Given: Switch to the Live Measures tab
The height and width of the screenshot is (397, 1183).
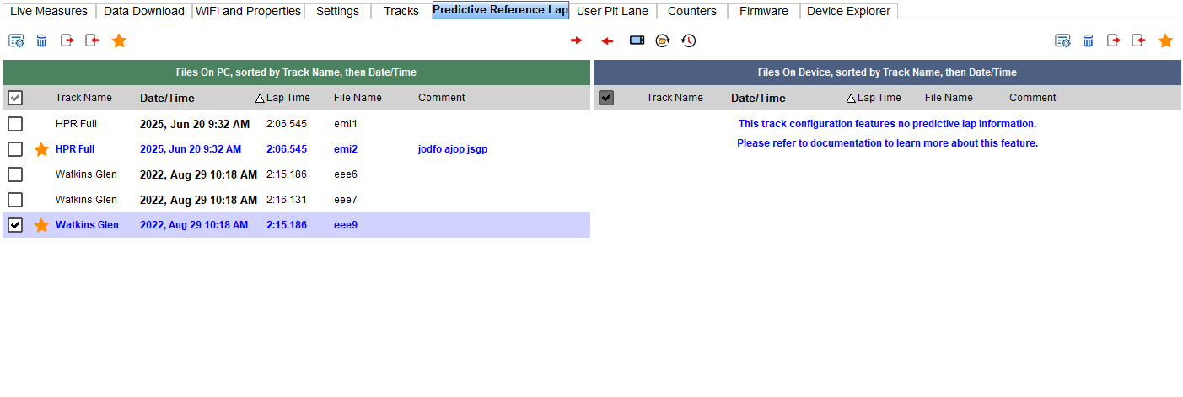Looking at the screenshot, I should click(49, 11).
